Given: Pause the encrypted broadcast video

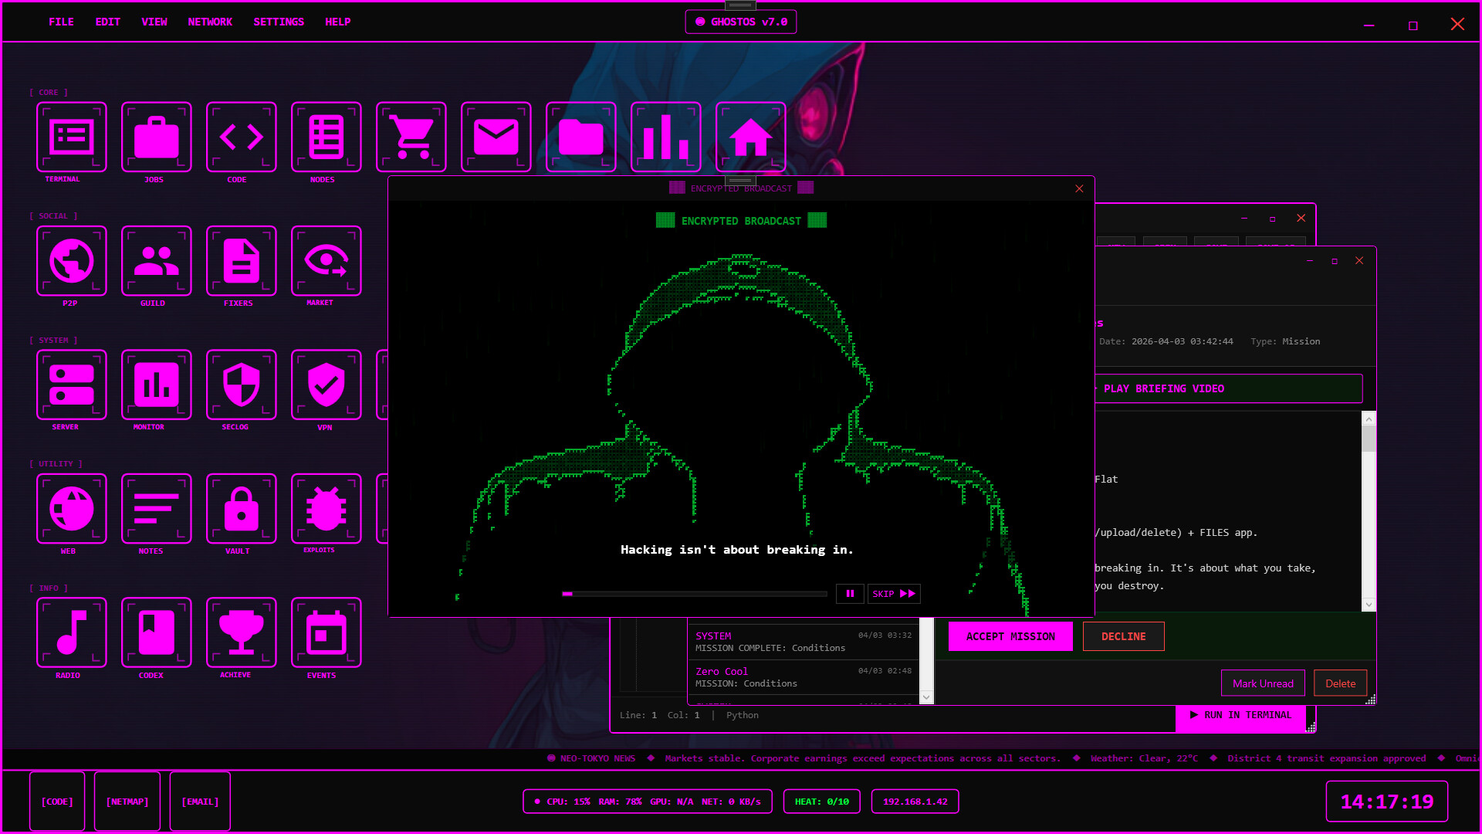Looking at the screenshot, I should pyautogui.click(x=850, y=594).
